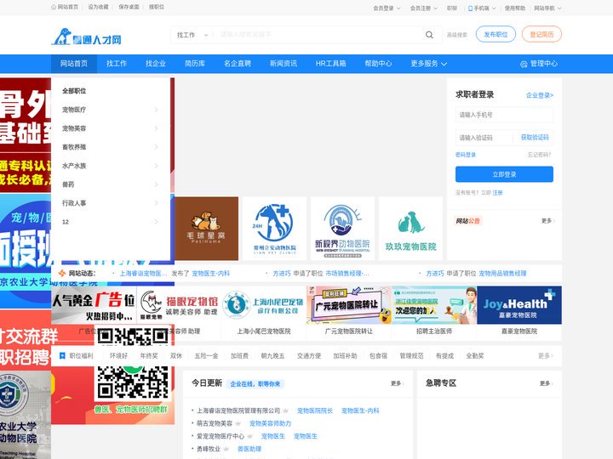
Task: Click the 登记简历 button
Action: point(541,34)
